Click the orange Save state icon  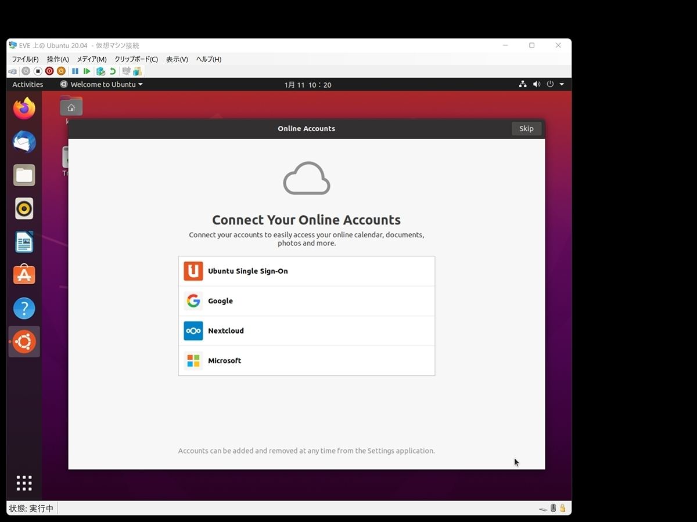coord(61,71)
